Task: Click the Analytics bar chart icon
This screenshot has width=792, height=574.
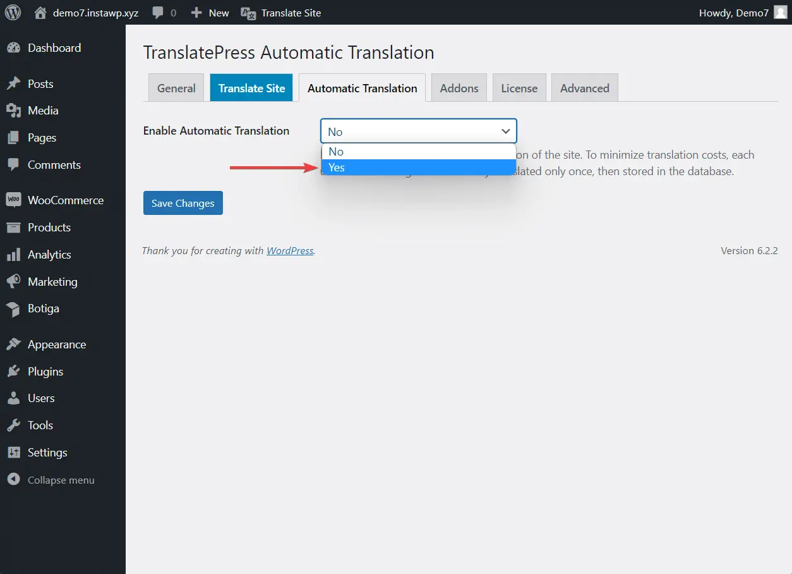Action: [x=13, y=255]
